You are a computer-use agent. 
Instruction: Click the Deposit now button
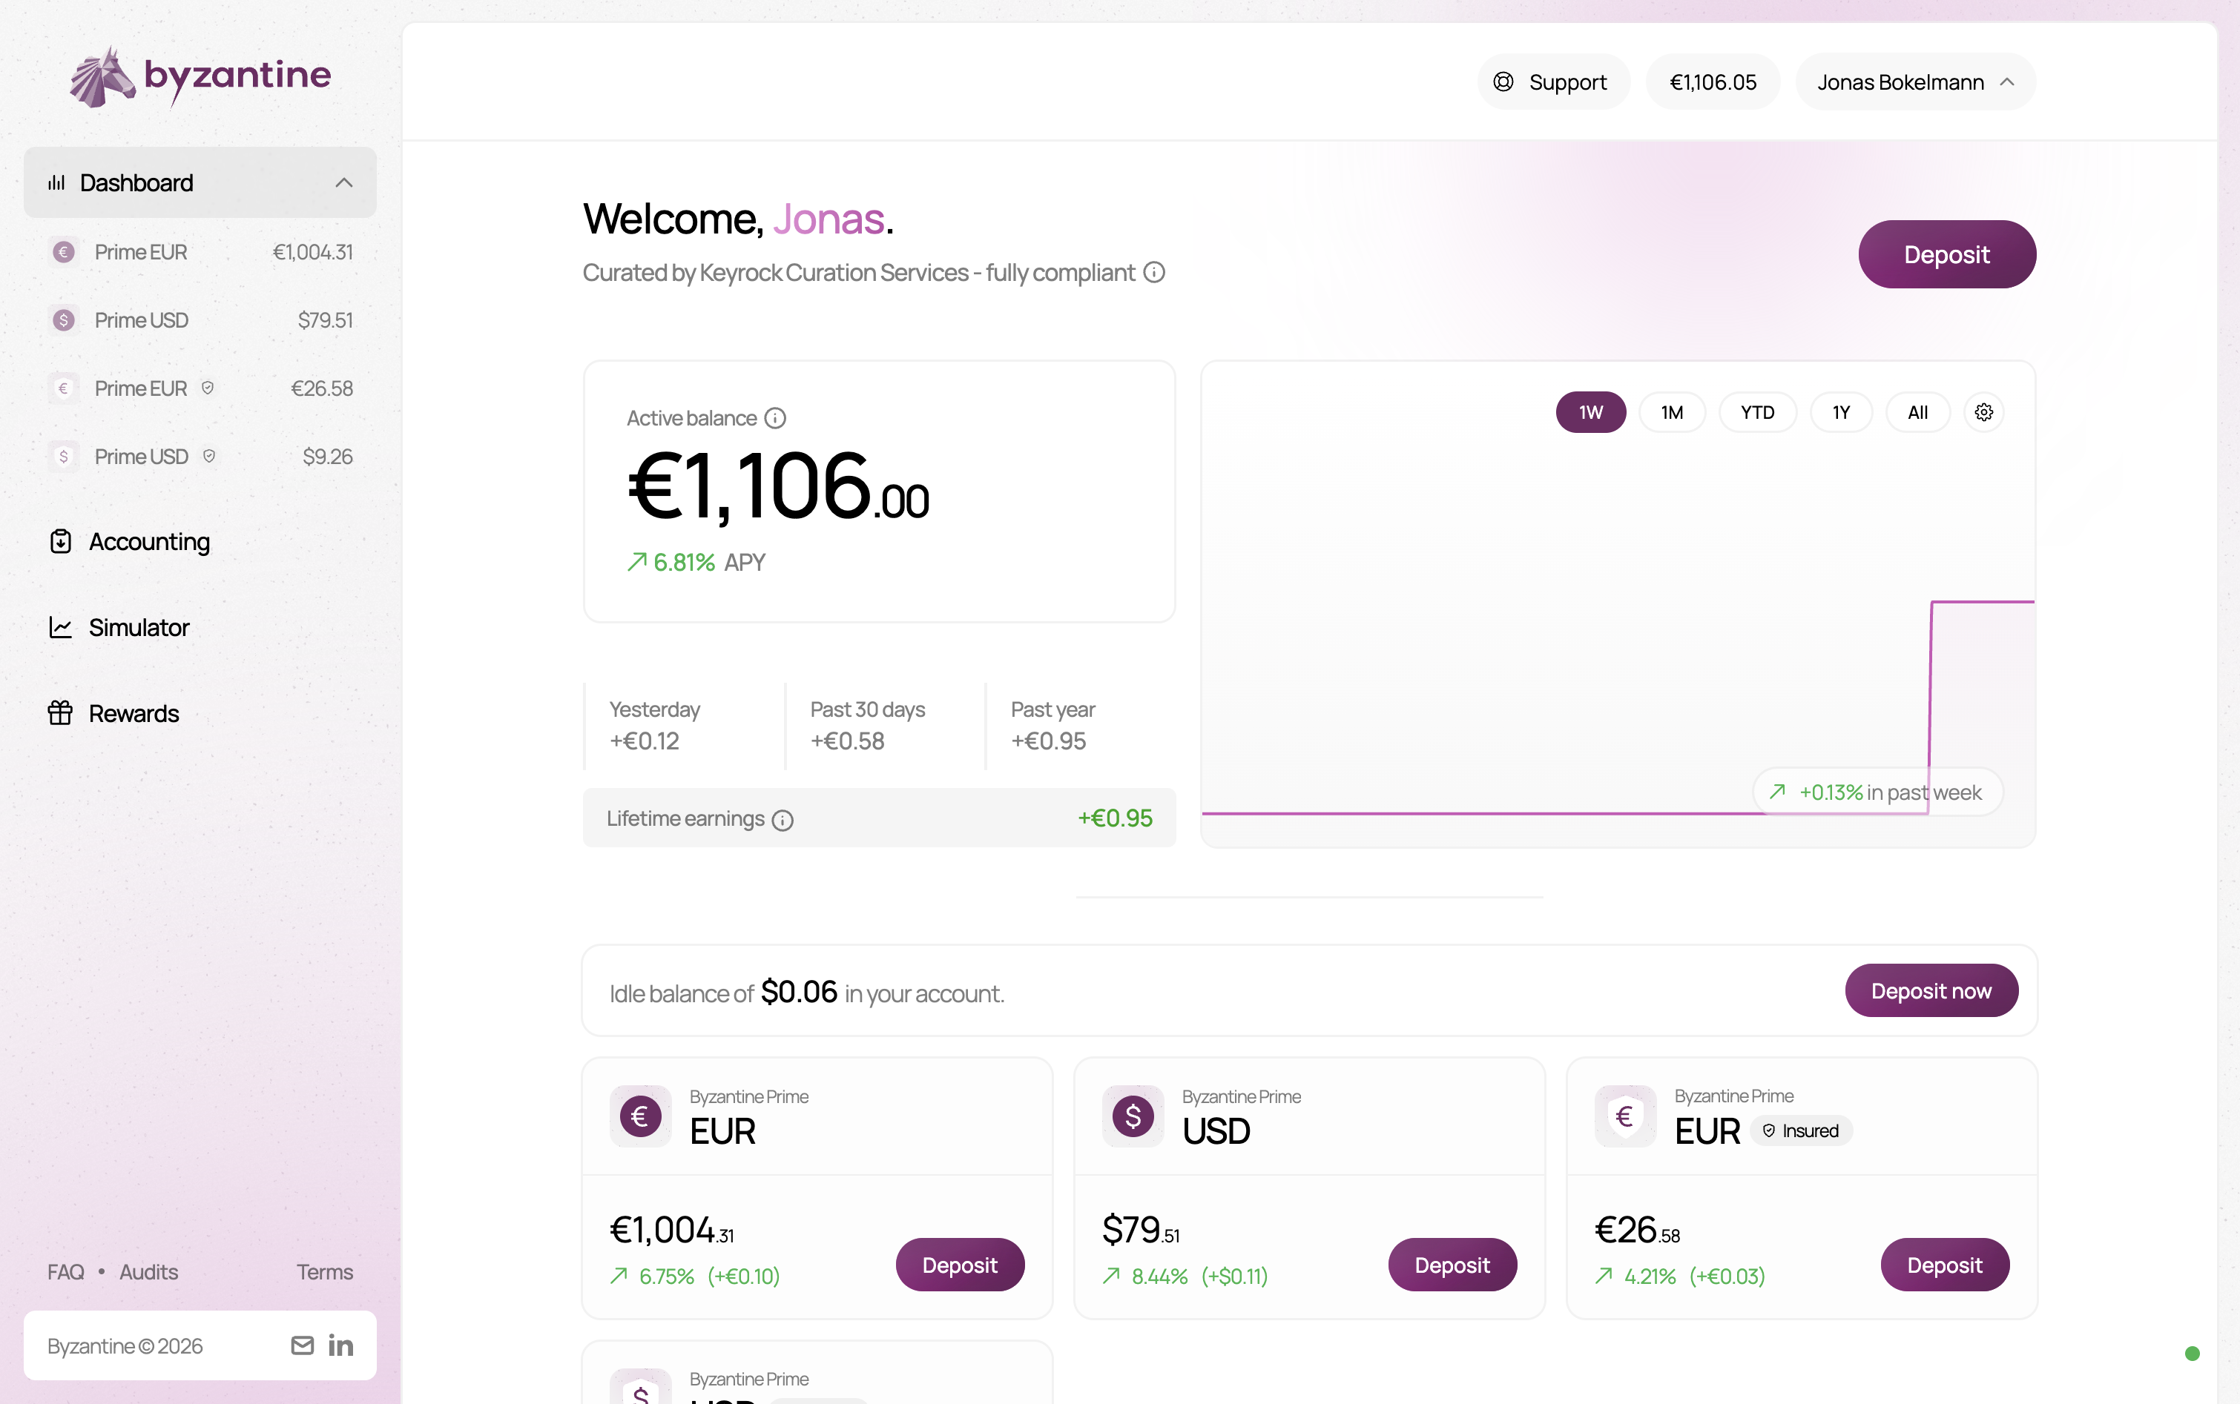[1931, 991]
